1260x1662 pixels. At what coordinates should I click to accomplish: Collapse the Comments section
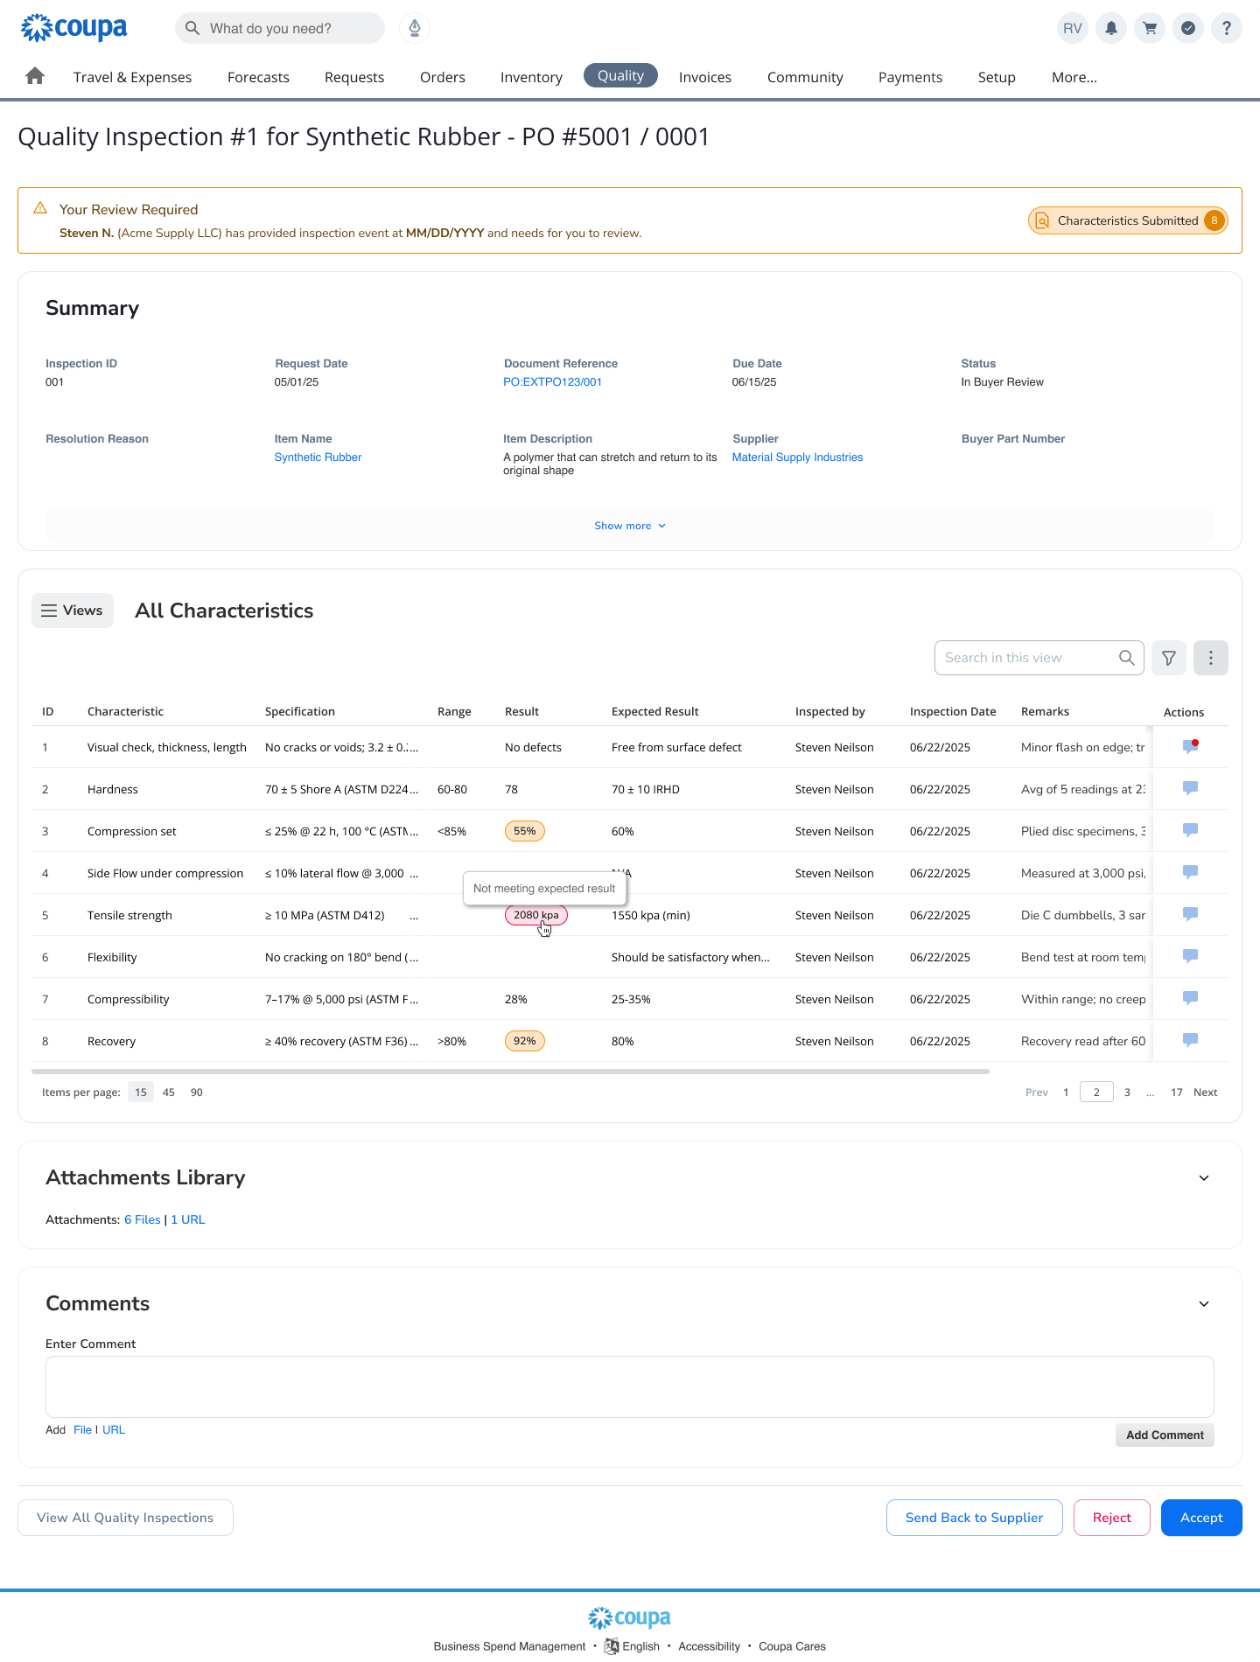(x=1204, y=1304)
